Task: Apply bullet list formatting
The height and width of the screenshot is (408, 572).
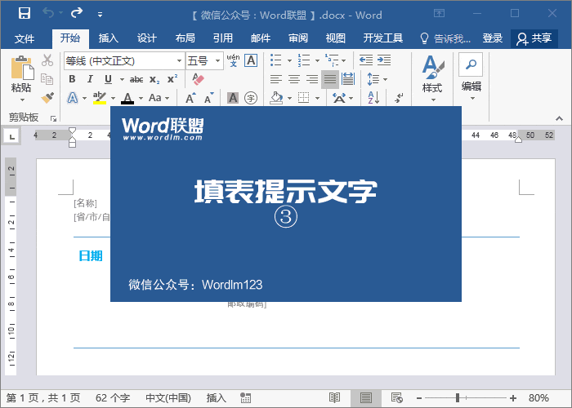Action: 276,60
